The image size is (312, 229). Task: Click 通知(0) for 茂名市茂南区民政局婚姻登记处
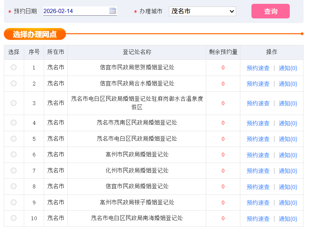(x=288, y=123)
